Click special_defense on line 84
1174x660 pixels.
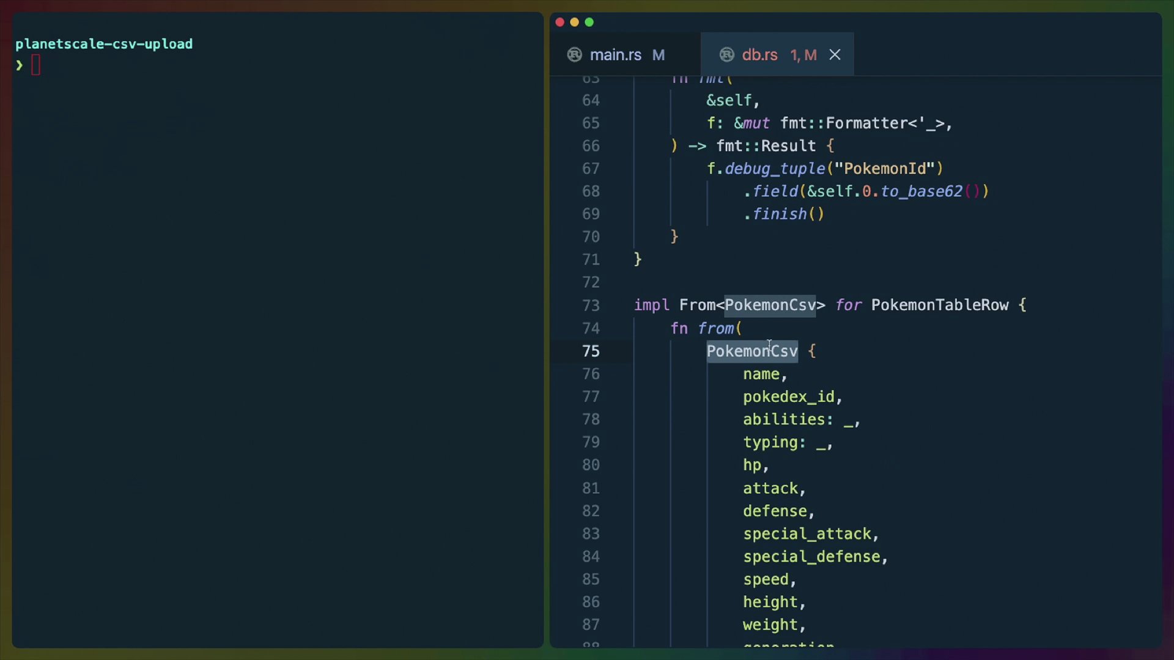tap(811, 557)
